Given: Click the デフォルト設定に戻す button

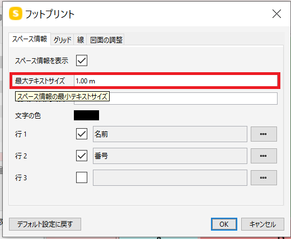Looking at the screenshot, I should pyautogui.click(x=45, y=224).
